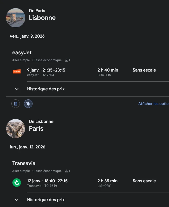Open the Paris destination thumbnail photo
This screenshot has width=169, height=207.
coord(16,129)
